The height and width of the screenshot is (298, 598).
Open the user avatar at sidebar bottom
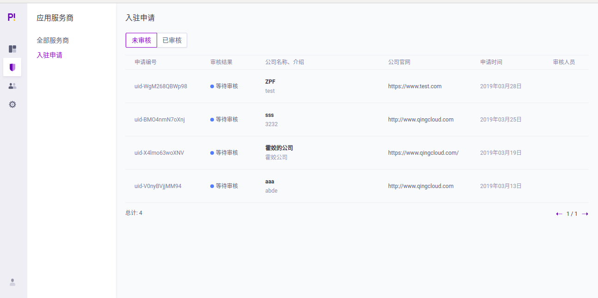[12, 282]
